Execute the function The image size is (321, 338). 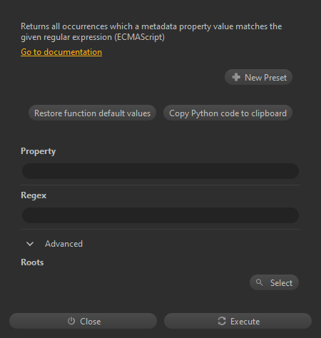pos(238,321)
